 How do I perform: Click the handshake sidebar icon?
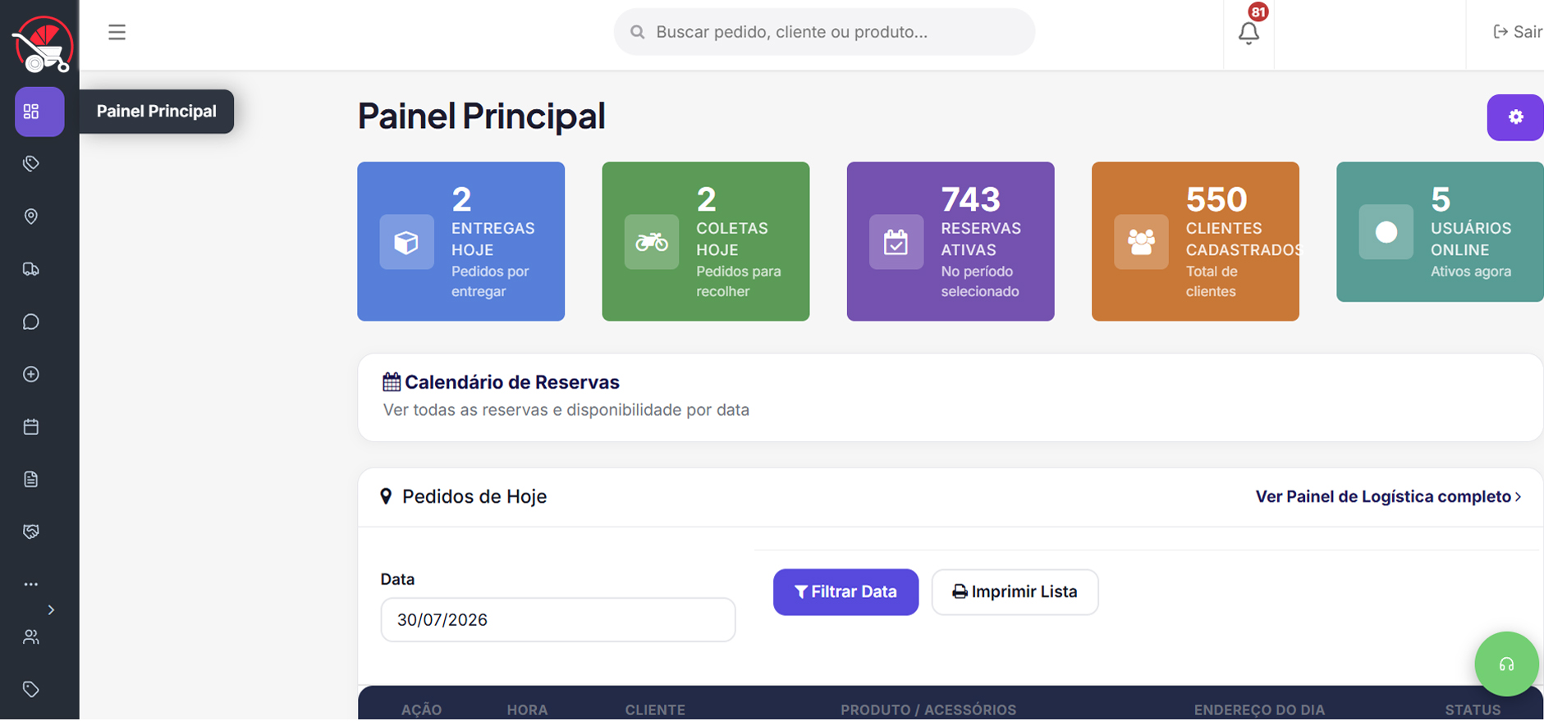[x=31, y=532]
